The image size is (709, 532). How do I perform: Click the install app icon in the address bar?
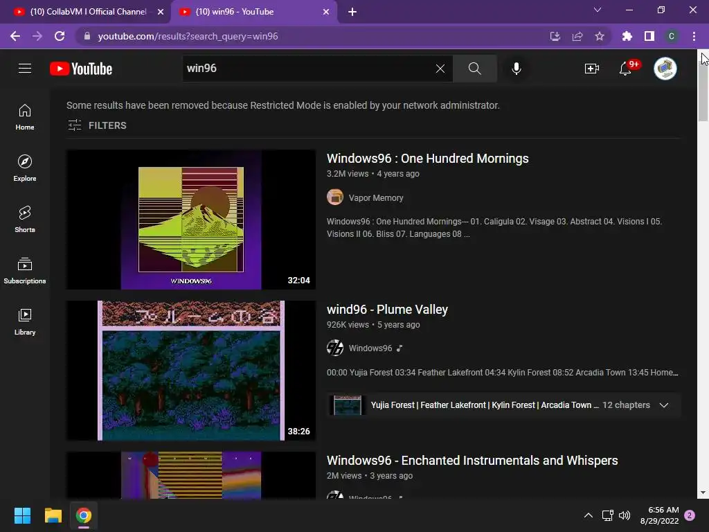[555, 36]
